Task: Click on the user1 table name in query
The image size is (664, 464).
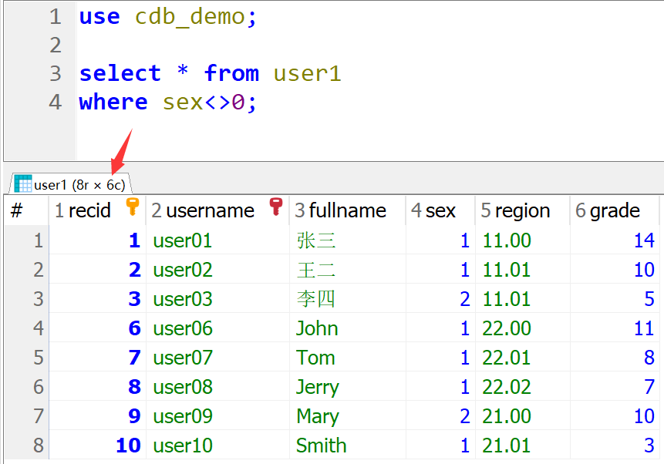Action: pyautogui.click(x=307, y=73)
